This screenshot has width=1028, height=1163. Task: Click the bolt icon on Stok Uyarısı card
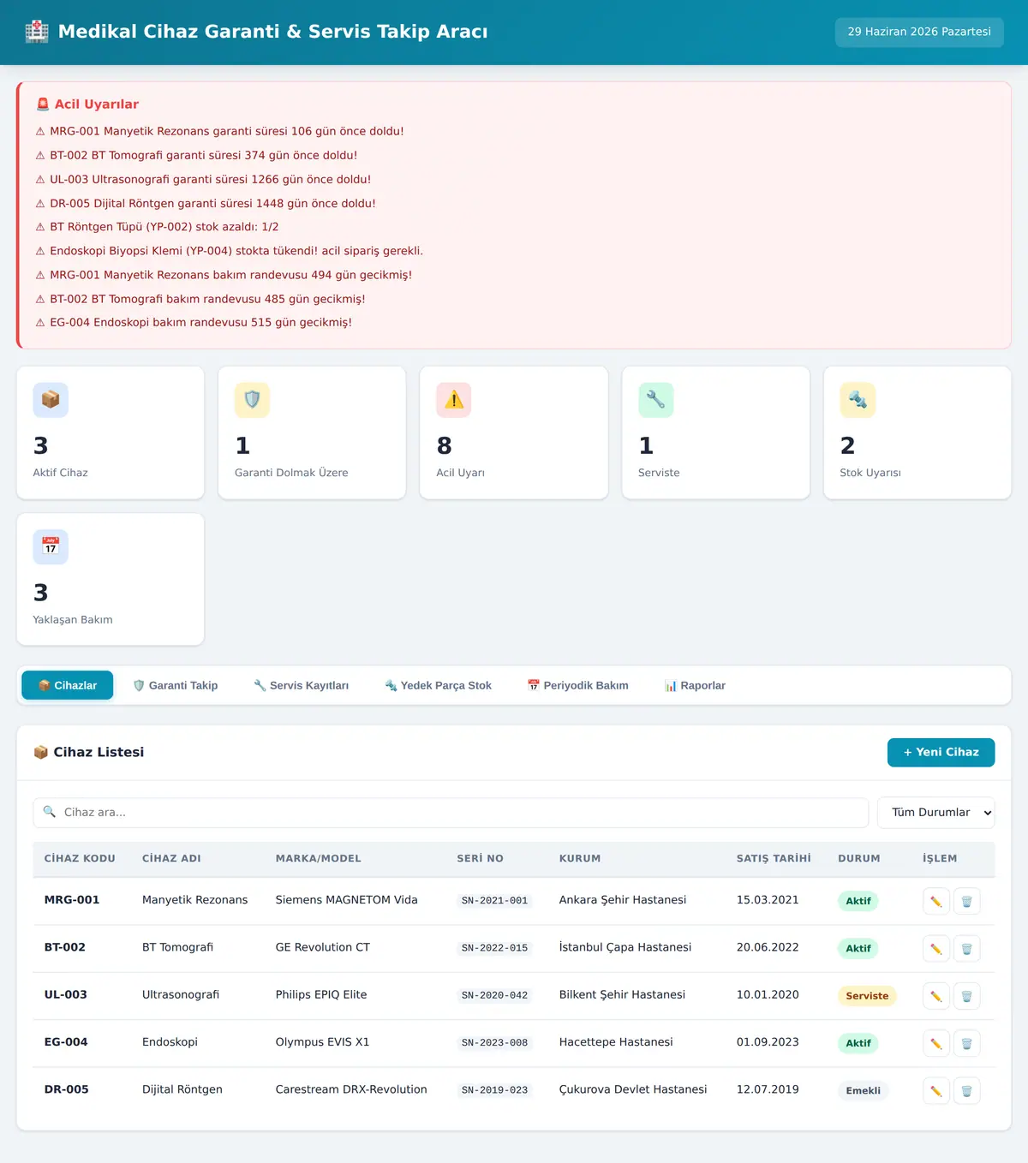pos(858,400)
